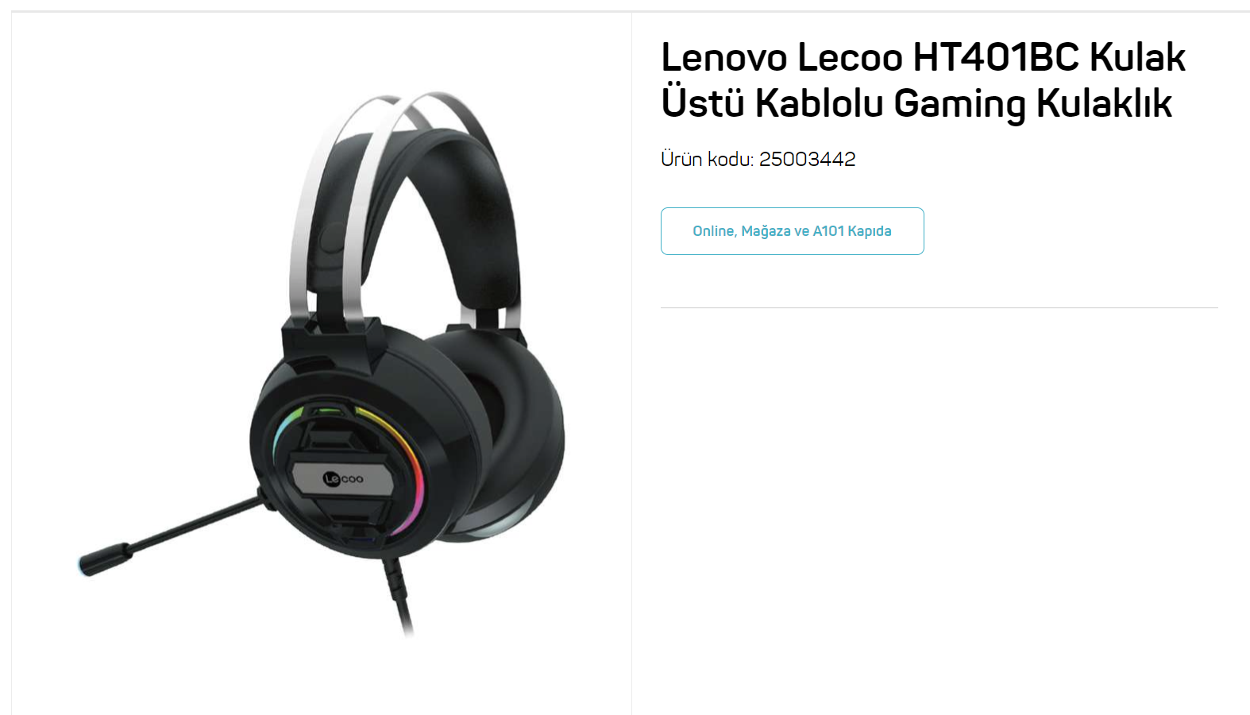The height and width of the screenshot is (715, 1250).
Task: Click the word Lenovo in the heading
Action: [724, 57]
